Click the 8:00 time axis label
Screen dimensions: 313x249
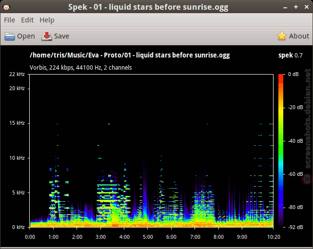pyautogui.click(x=218, y=237)
